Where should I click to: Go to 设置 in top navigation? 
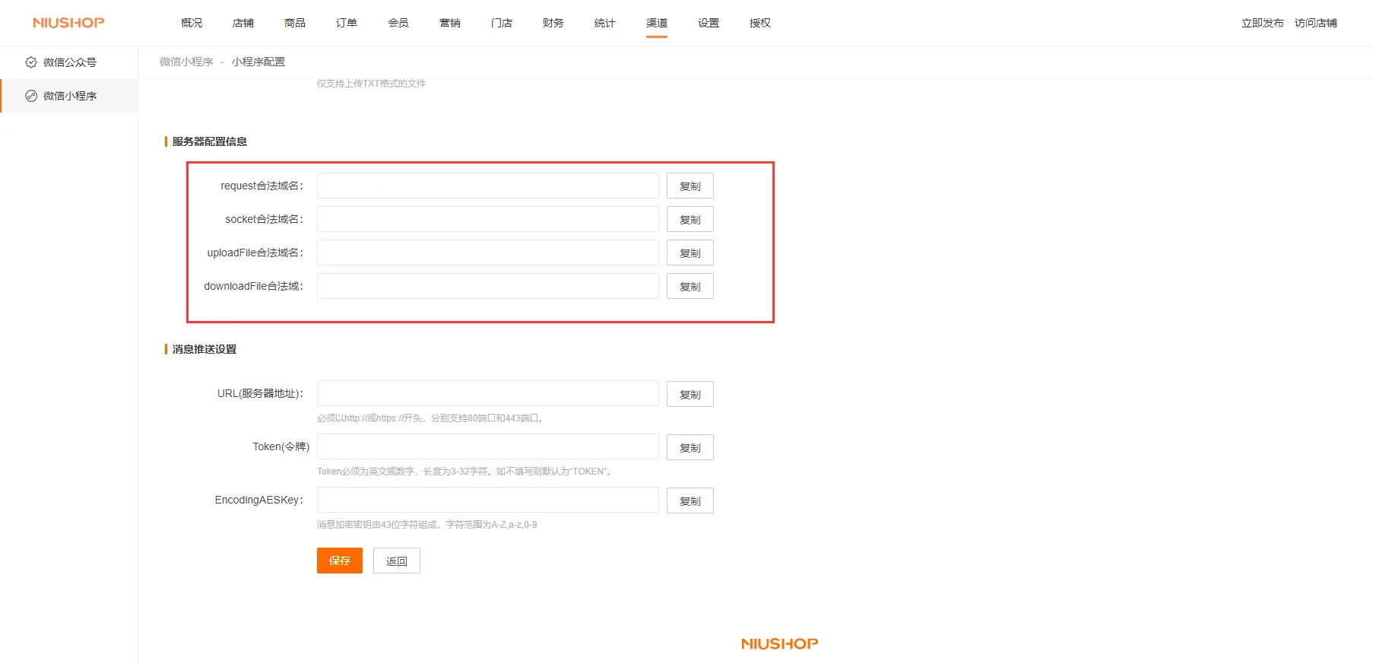[x=708, y=23]
